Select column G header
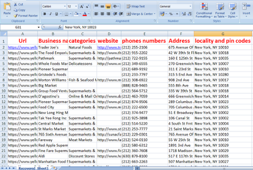 pyautogui.click(x=223, y=34)
